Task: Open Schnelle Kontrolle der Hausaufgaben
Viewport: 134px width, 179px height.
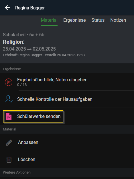Action: (67, 99)
